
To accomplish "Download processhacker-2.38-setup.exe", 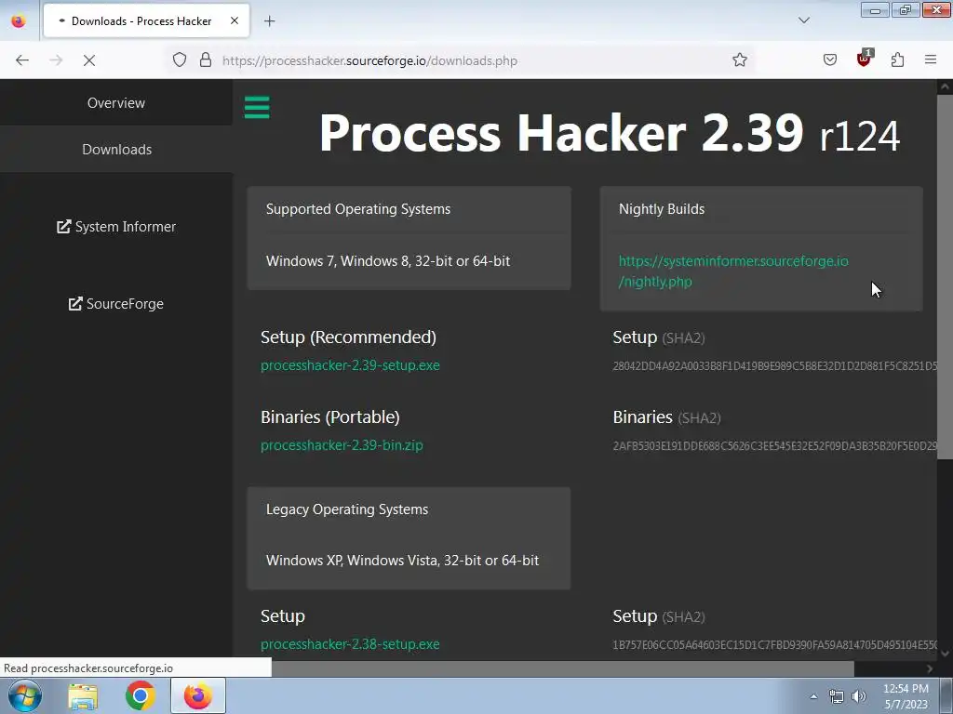I will 350,644.
